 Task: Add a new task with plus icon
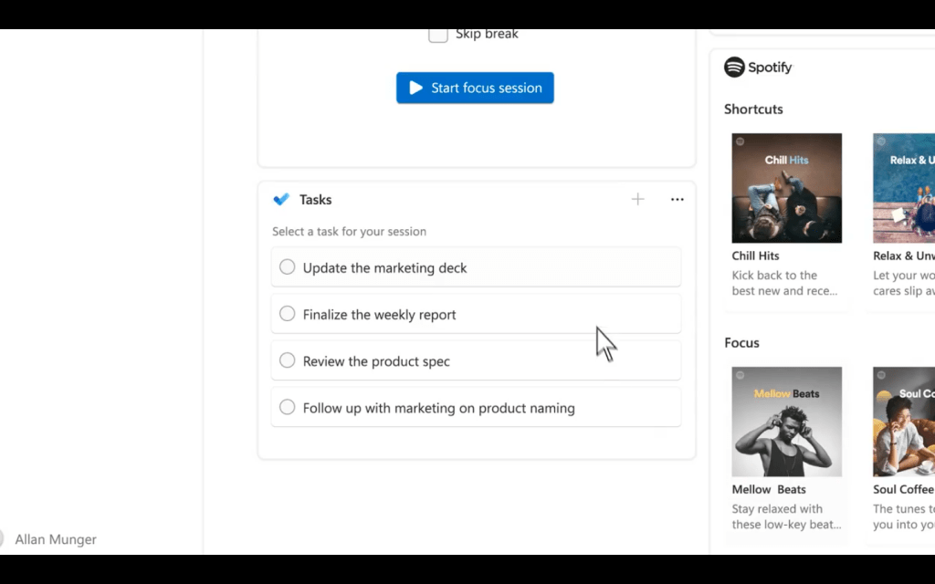pos(637,199)
